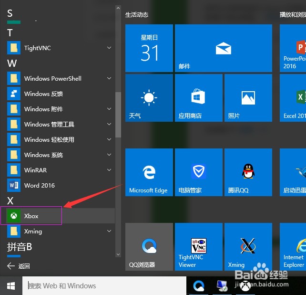Focus the 搜索 Web 和 Windows search box
Viewport: 306px width, 295px height.
click(x=104, y=286)
